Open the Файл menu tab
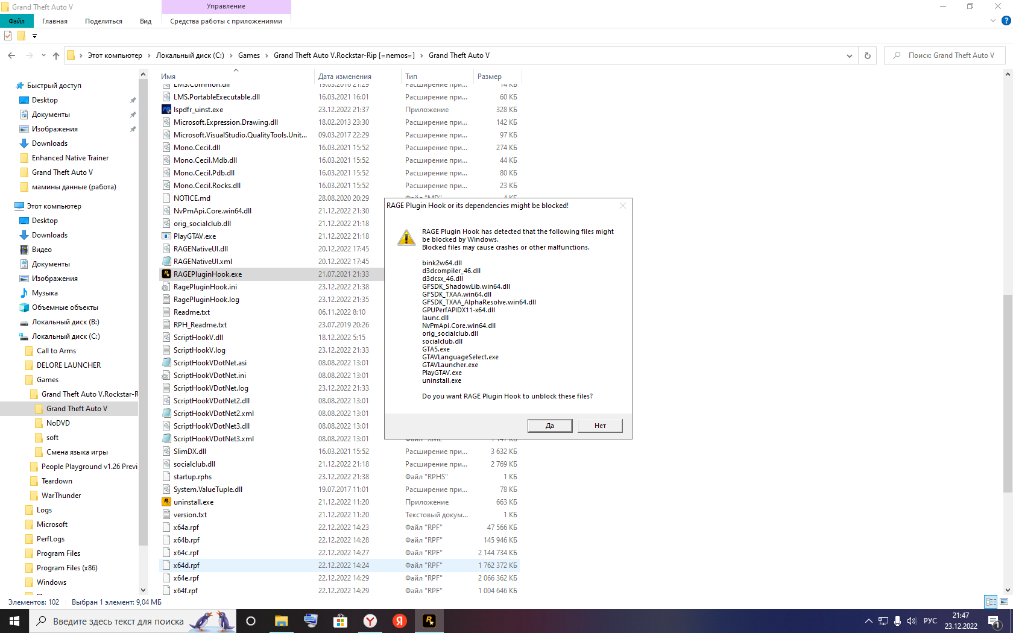The width and height of the screenshot is (1013, 633). coord(17,21)
